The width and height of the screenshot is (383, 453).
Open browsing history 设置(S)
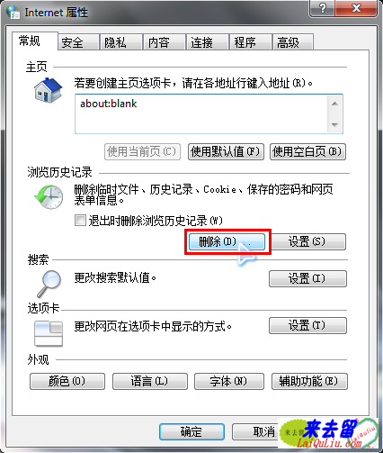point(307,242)
